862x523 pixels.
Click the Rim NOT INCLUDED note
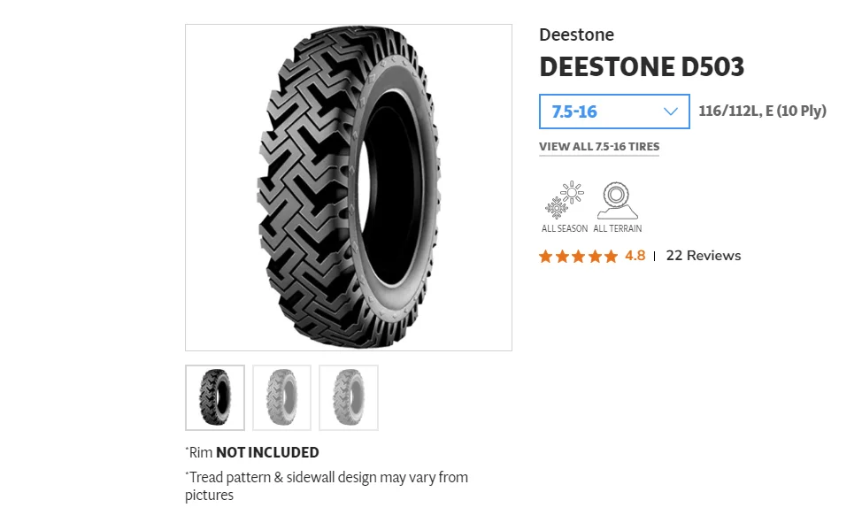[254, 452]
